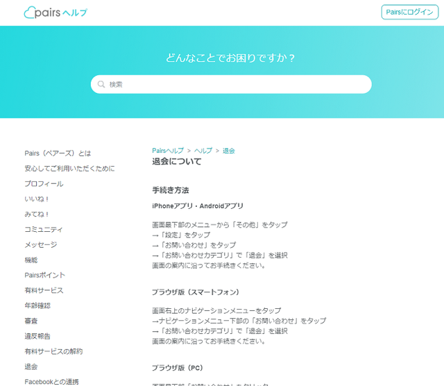Image resolution: width=444 pixels, height=386 pixels.
Task: Click 画面右上のナビゲーションメニューをタップ line
Action: 216,310
